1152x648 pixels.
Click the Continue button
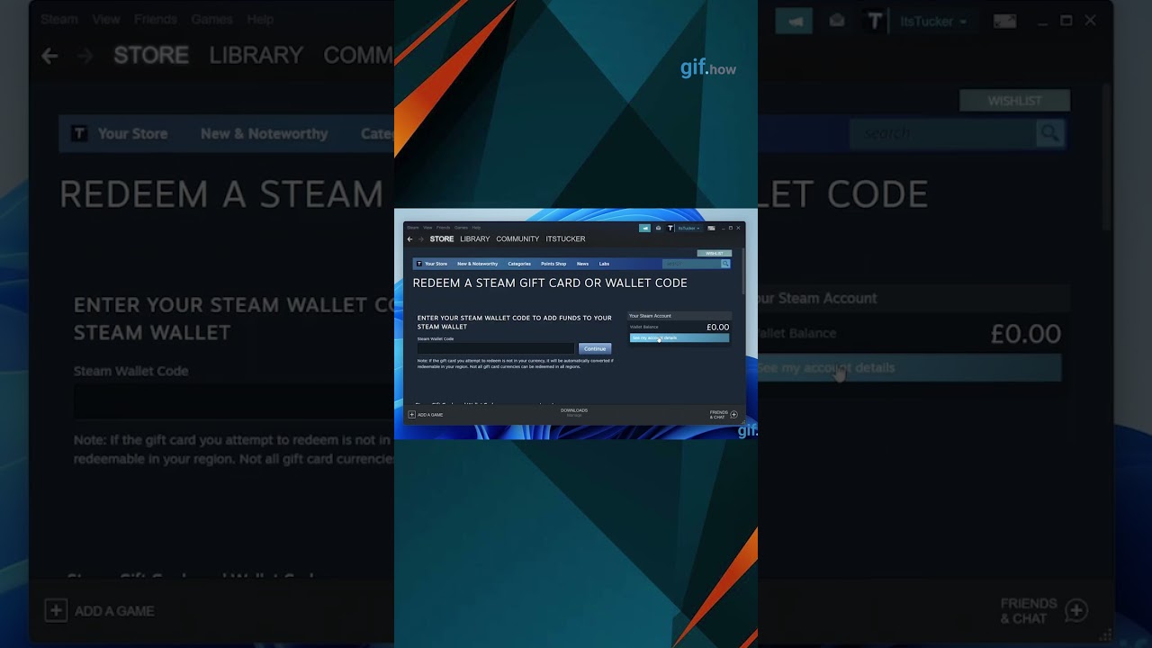[595, 348]
